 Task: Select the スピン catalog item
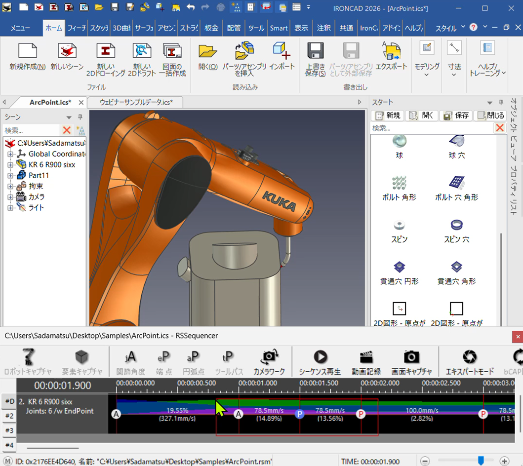point(399,231)
